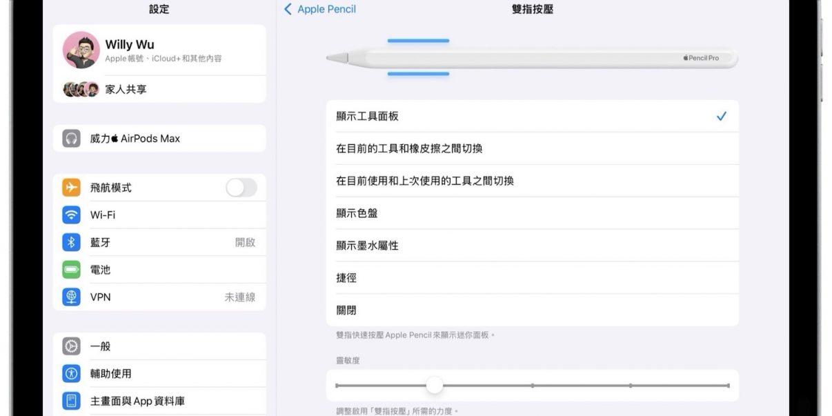The width and height of the screenshot is (832, 416).
Task: Toggle the Airplane Mode (飛航模式) switch
Action: (x=241, y=188)
